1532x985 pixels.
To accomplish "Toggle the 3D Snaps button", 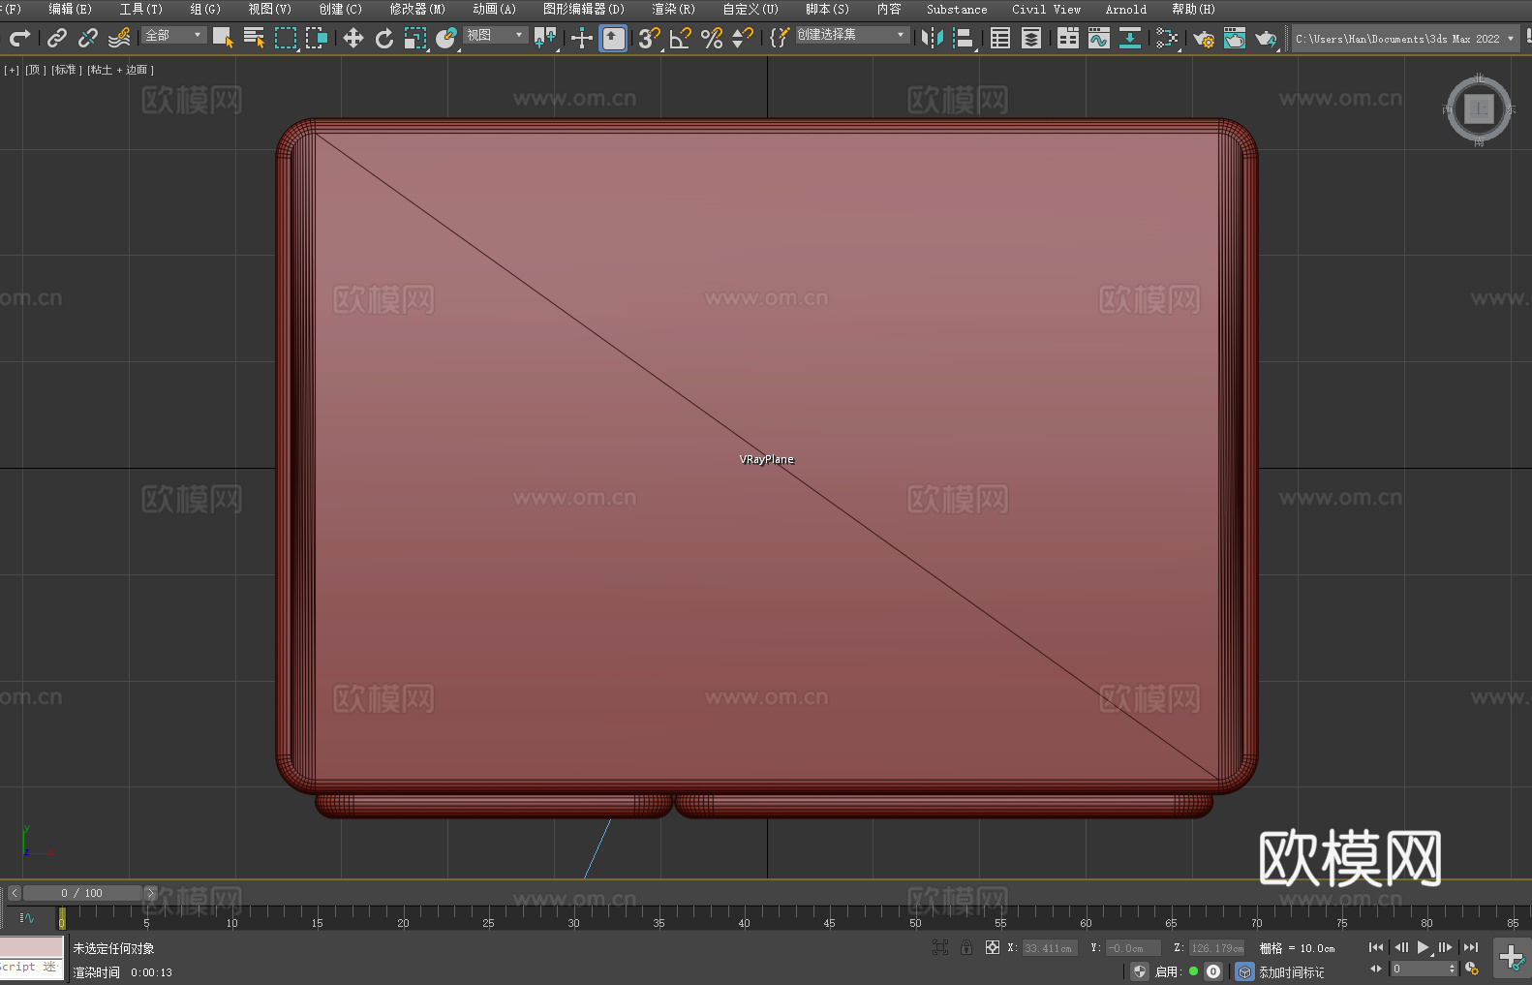I will coord(649,38).
